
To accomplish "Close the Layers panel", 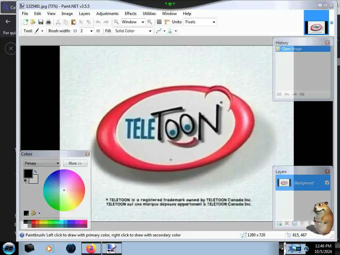I will click(327, 172).
